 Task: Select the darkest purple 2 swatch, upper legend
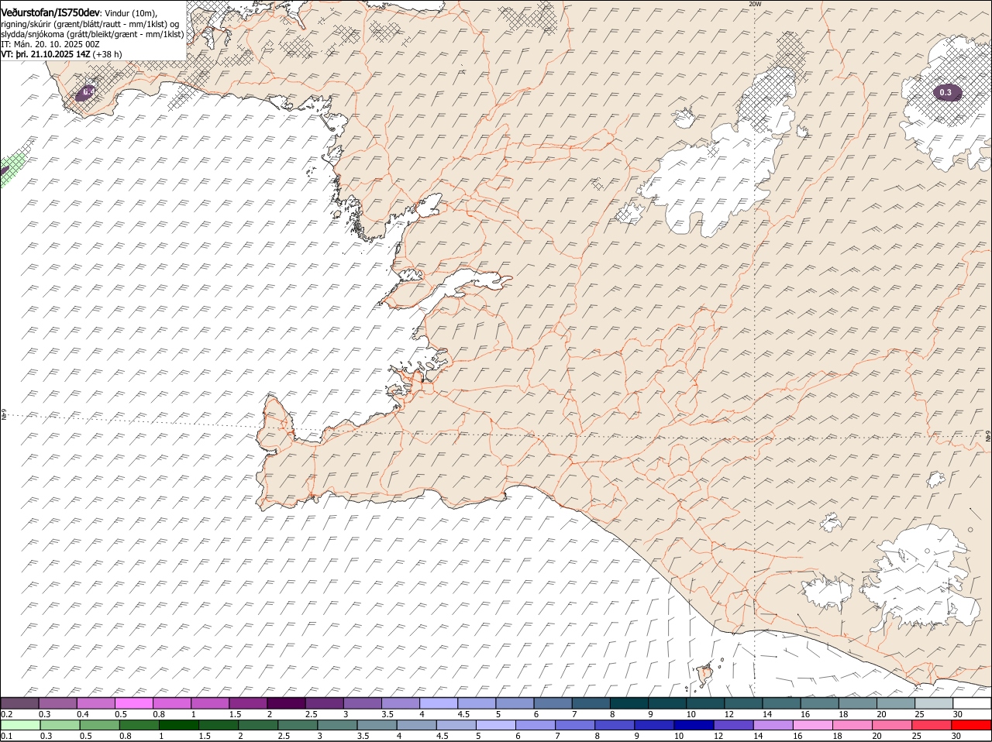pyautogui.click(x=286, y=703)
